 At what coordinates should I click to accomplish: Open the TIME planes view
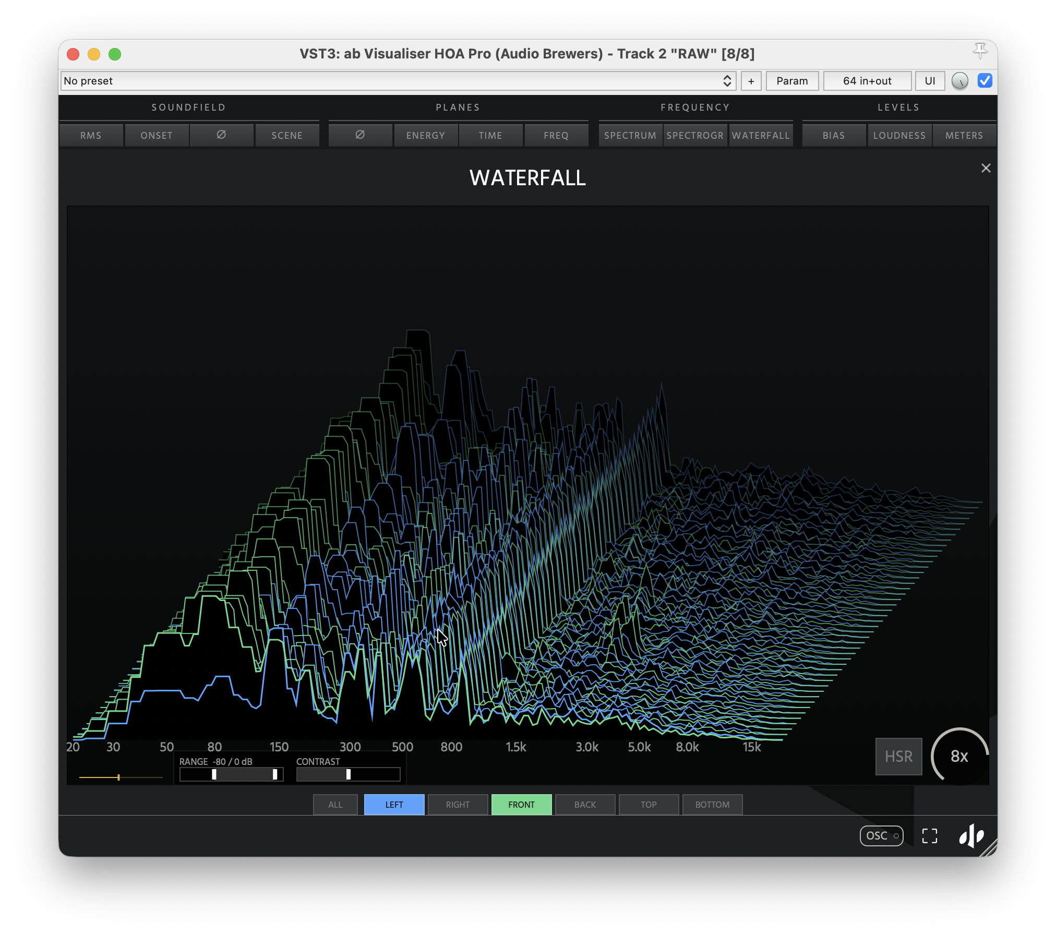point(490,135)
